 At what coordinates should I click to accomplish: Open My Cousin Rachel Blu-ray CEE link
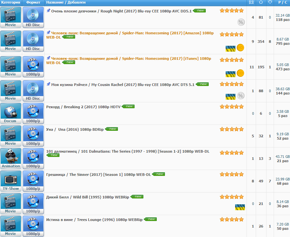pos(123,85)
